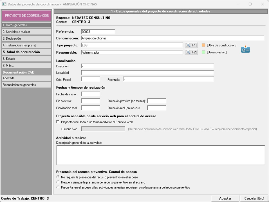Click the ID card badge icon
The height and width of the screenshot is (202, 269).
click(245, 49)
